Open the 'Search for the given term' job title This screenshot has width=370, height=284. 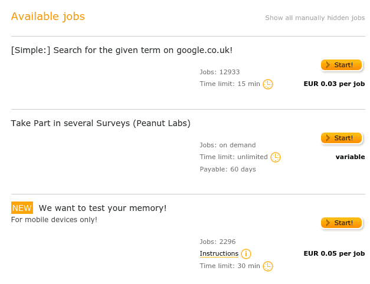pyautogui.click(x=122, y=50)
